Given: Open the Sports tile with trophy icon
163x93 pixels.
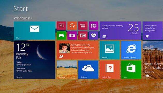Looking at the screenshot, I should [x=153, y=30].
